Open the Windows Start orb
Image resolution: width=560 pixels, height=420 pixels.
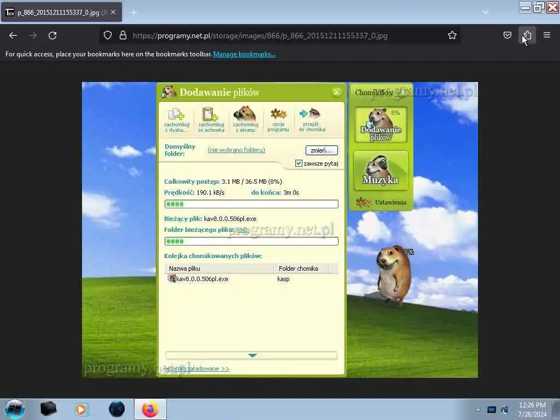tap(14, 409)
